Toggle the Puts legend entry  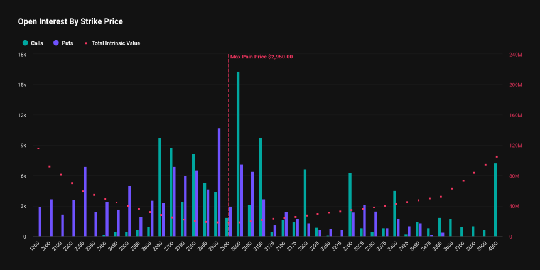pos(67,43)
